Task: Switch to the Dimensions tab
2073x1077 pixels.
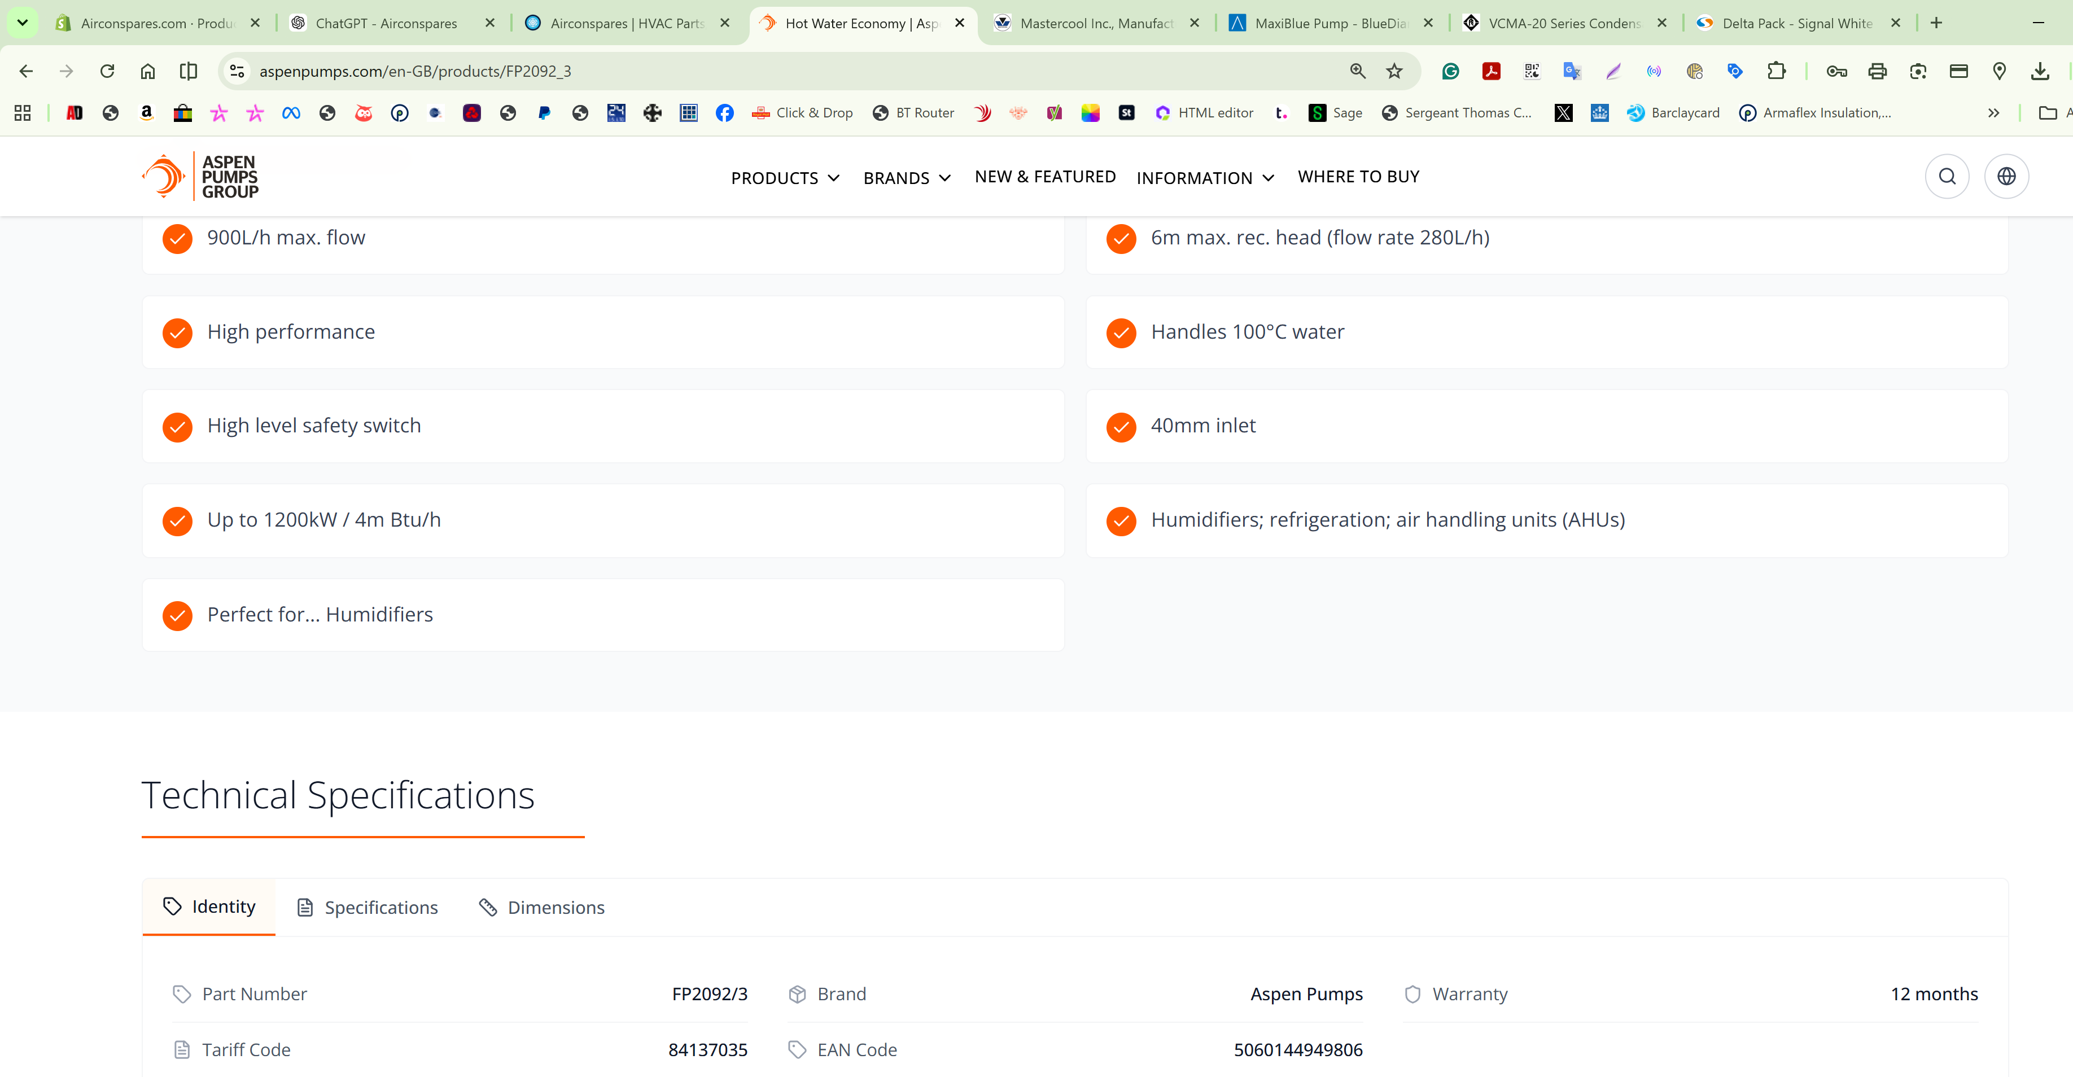Action: 541,907
